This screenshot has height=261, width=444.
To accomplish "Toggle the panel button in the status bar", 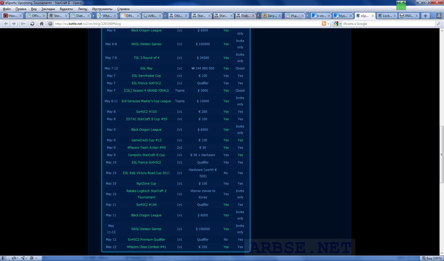I will tap(4, 258).
